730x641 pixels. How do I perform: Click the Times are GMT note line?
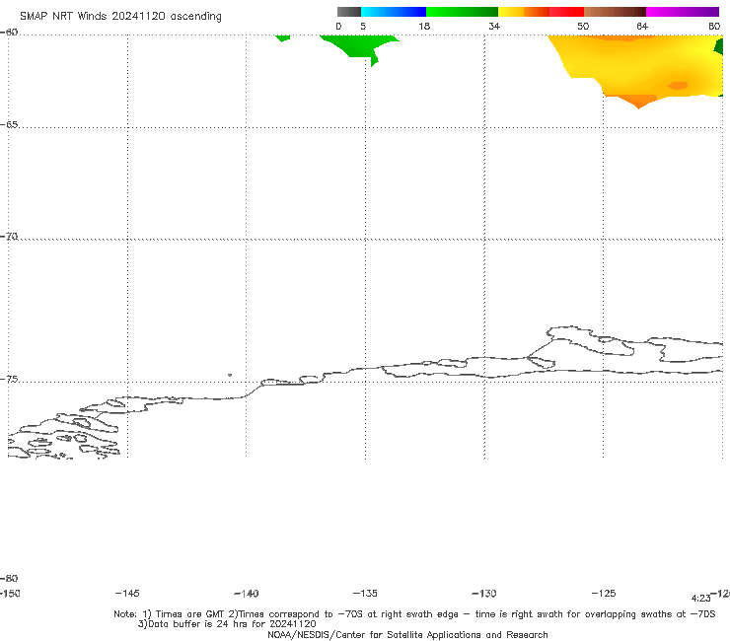(x=414, y=614)
